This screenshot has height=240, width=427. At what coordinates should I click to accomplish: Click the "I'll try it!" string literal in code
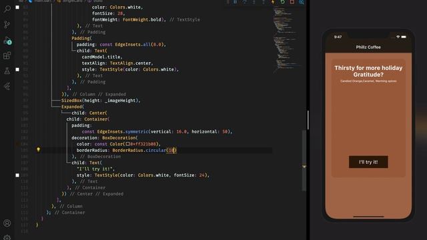(95, 169)
